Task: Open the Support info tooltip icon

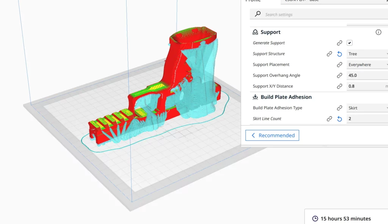Action: 378,32
